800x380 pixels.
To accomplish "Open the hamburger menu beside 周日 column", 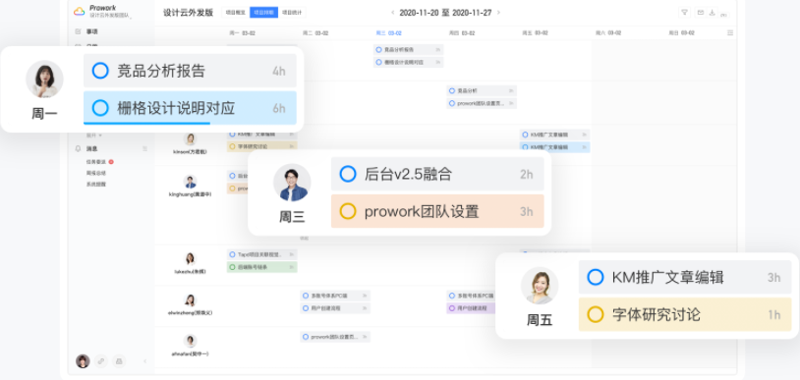I will tap(730, 32).
